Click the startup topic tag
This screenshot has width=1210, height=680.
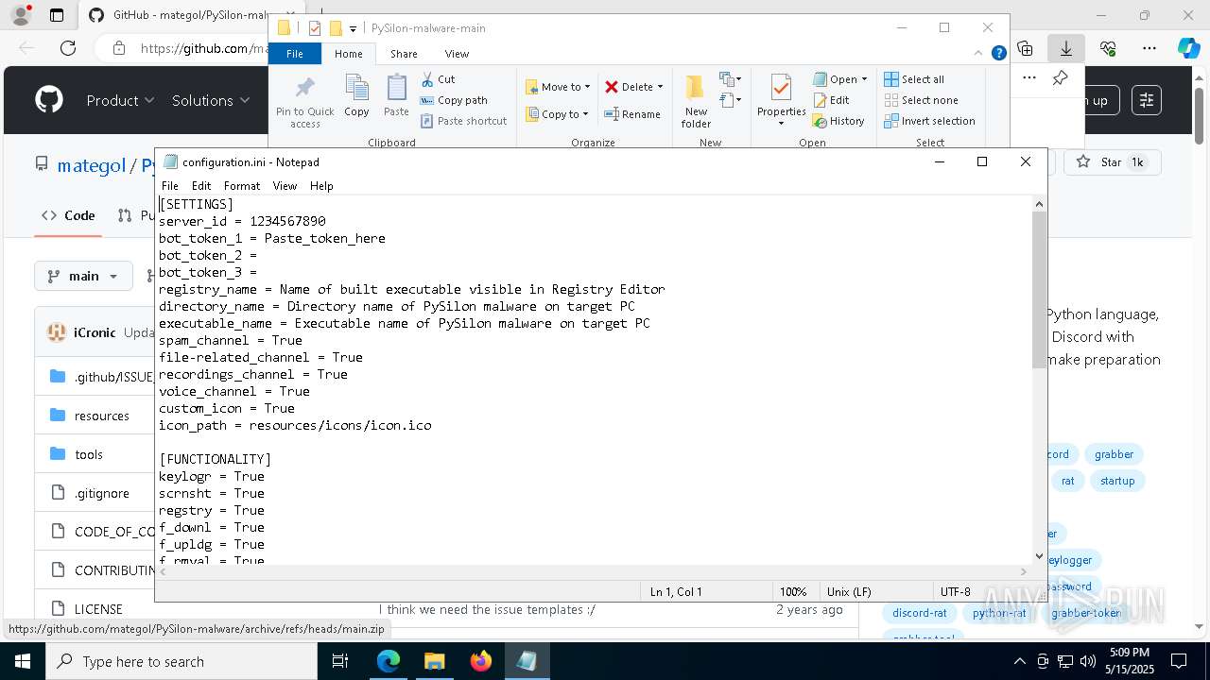1117,481
